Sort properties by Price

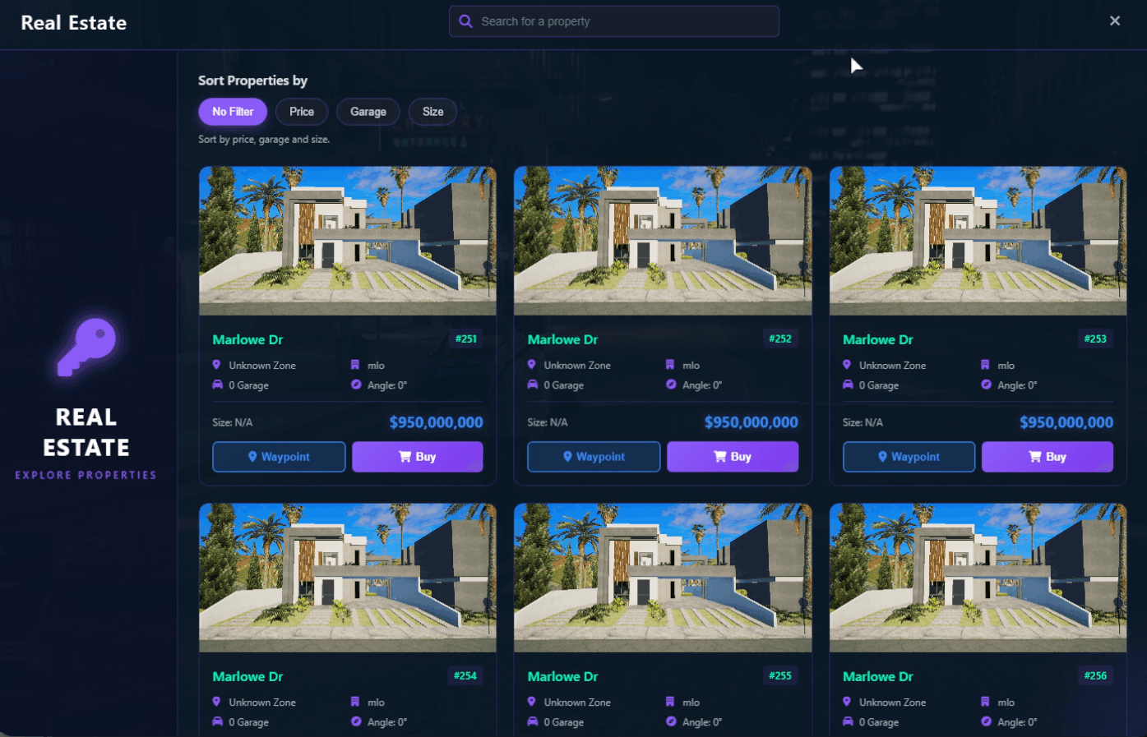click(x=302, y=112)
